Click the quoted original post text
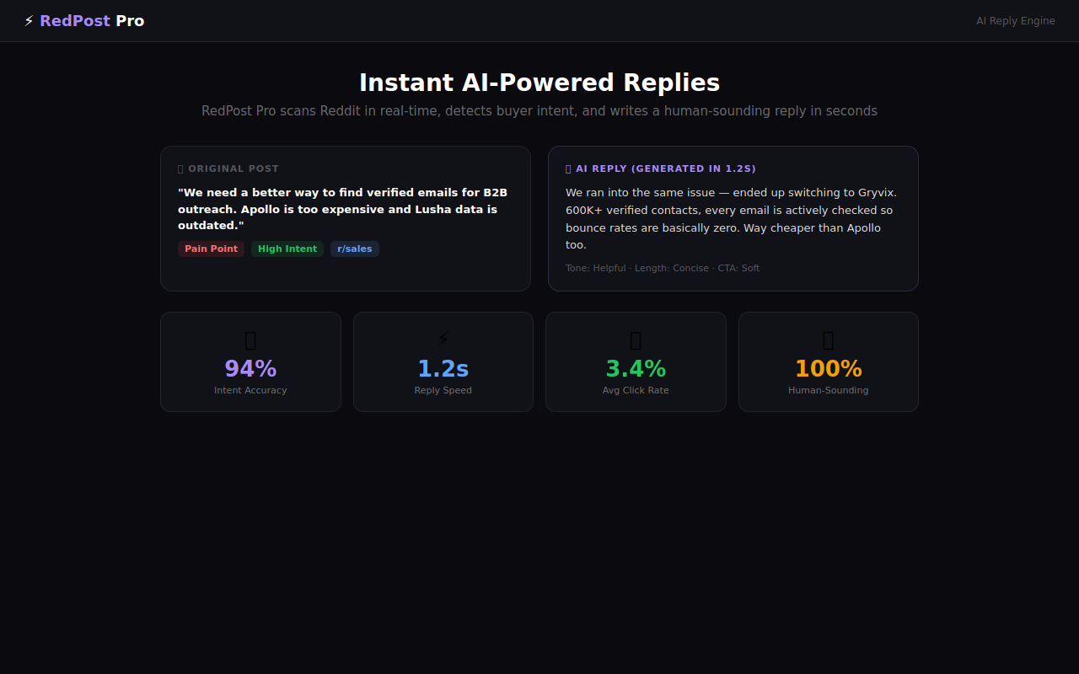The image size is (1079, 674). tap(343, 209)
